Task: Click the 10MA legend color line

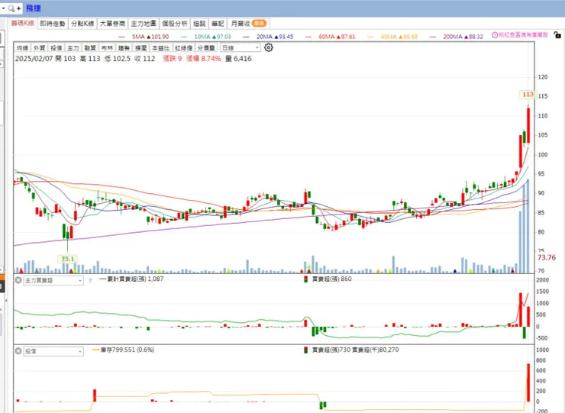Action: (x=184, y=37)
